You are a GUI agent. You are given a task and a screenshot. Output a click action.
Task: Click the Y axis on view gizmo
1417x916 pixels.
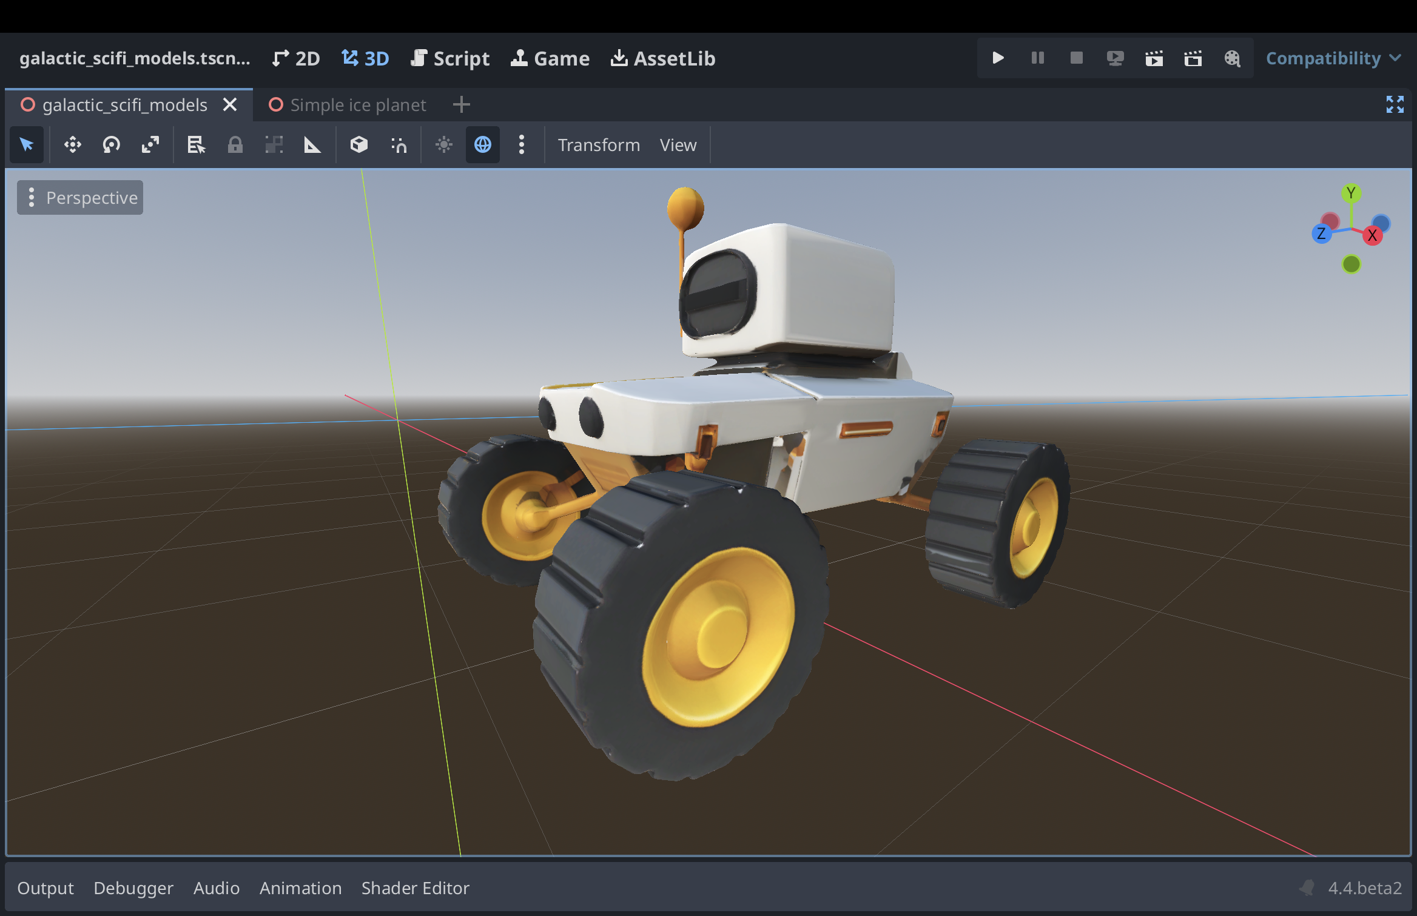click(x=1351, y=194)
